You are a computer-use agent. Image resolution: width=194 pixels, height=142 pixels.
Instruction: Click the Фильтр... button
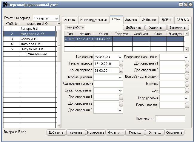pyautogui.click(x=115, y=132)
